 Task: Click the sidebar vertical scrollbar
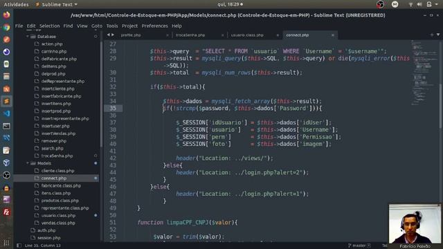coord(101,95)
